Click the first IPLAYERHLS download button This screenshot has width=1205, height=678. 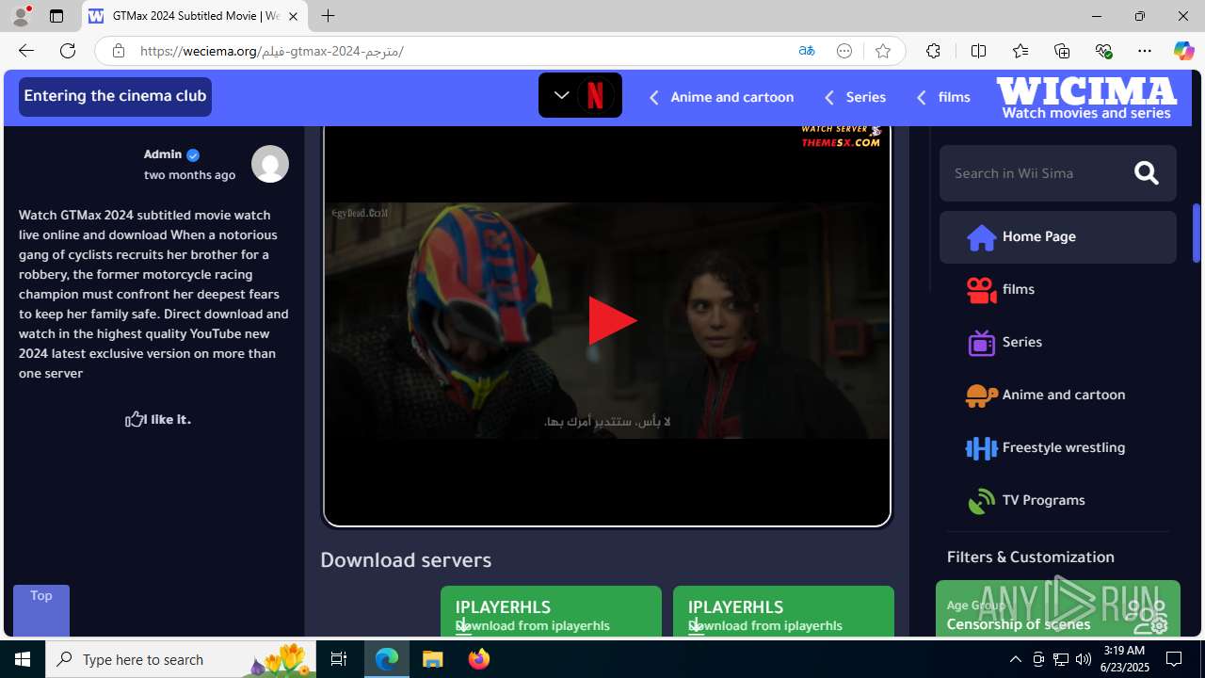pyautogui.click(x=551, y=611)
